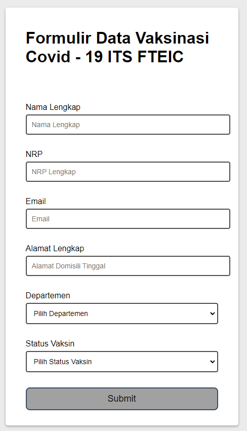Screen dimensions: 247x431
Task: Click the 'Status Vaksin' label text
Action: [50, 343]
